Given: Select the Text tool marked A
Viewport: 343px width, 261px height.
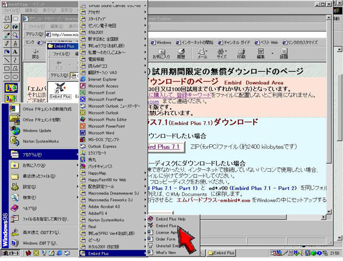Looking at the screenshot, I should coord(15,52).
